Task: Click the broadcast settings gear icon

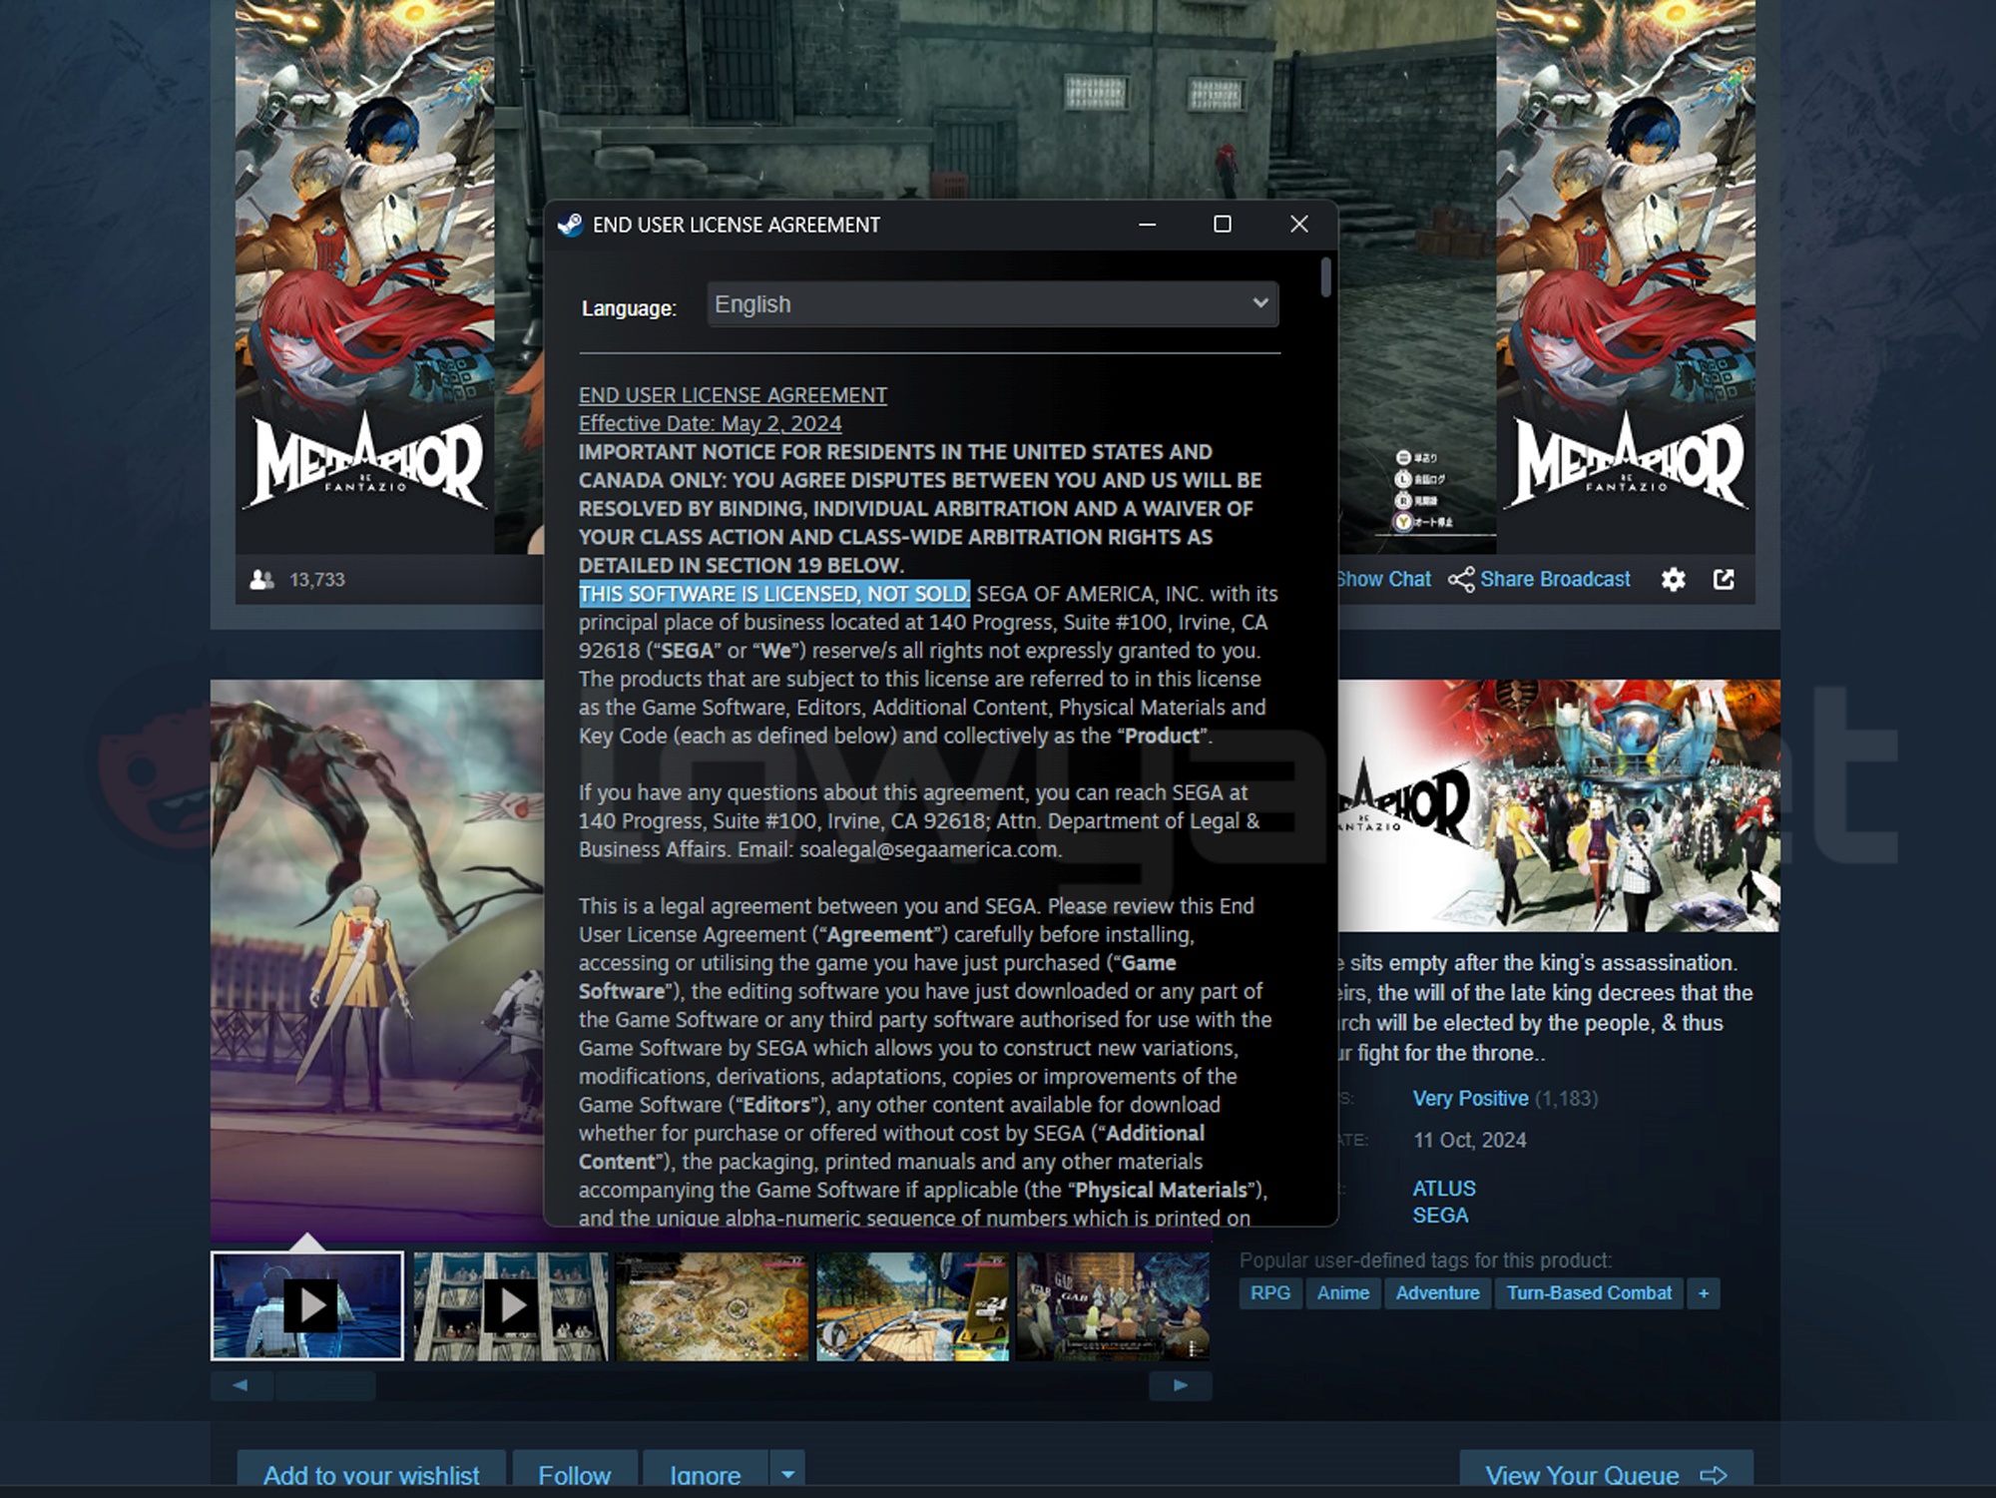Action: [1672, 579]
